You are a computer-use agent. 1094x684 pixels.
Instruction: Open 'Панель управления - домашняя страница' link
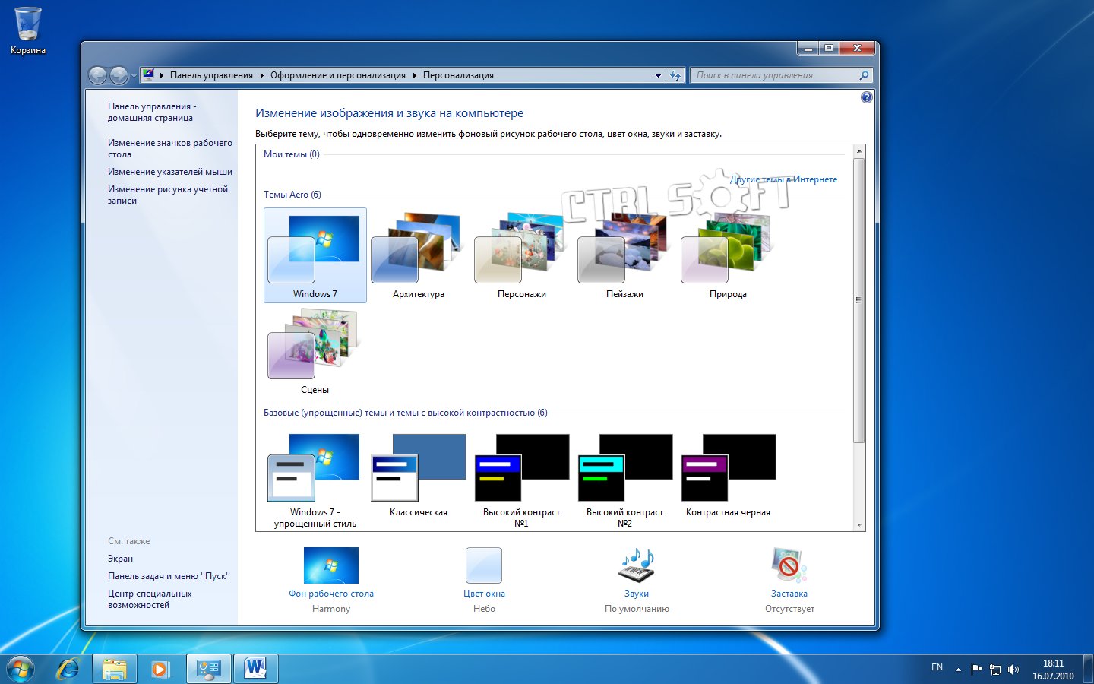point(152,112)
